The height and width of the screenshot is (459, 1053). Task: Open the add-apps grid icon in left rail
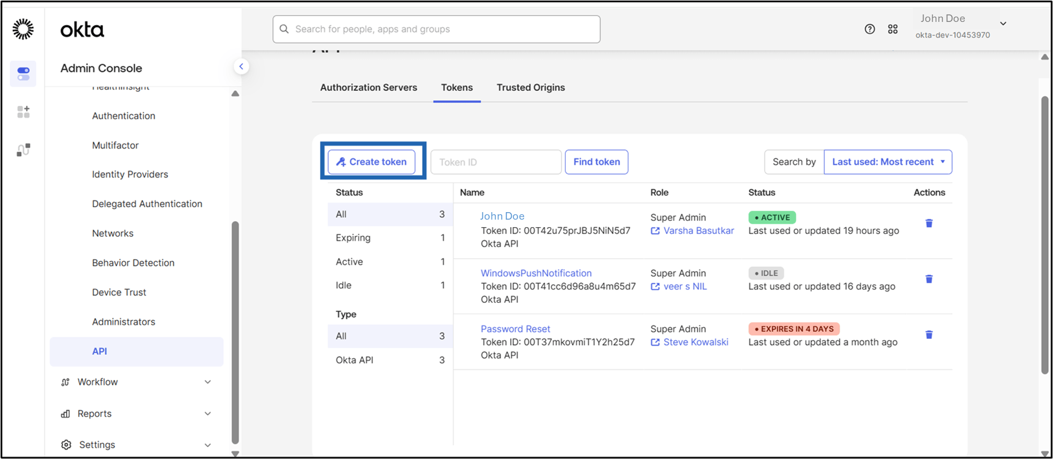pyautogui.click(x=23, y=112)
